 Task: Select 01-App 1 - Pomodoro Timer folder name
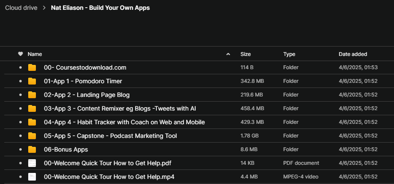point(83,81)
